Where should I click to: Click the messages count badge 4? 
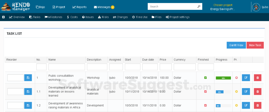113,7
